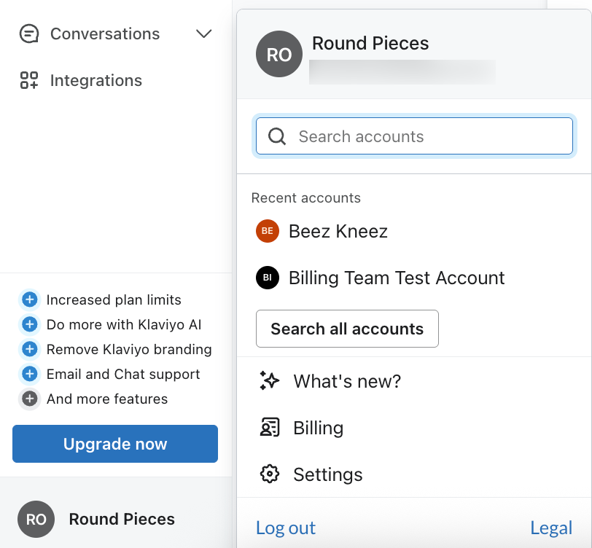
Task: Open Integrations via the grid icon
Action: (x=28, y=80)
